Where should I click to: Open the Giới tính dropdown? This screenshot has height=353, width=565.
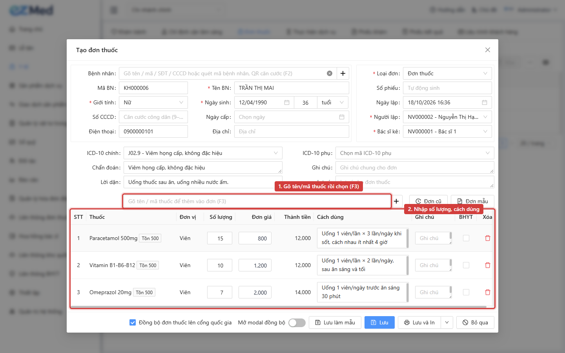click(153, 102)
